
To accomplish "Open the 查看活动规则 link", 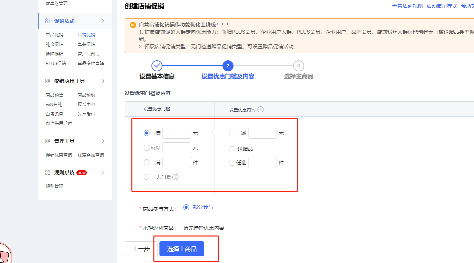I will pyautogui.click(x=407, y=6).
